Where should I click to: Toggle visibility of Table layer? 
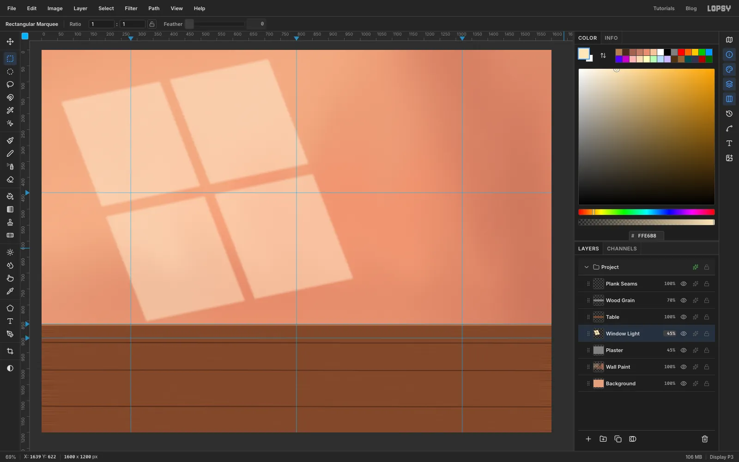[684, 317]
